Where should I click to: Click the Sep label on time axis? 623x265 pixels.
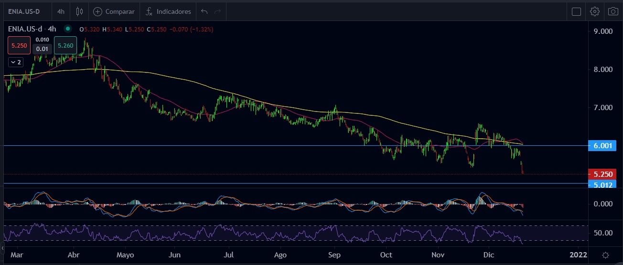(x=334, y=255)
